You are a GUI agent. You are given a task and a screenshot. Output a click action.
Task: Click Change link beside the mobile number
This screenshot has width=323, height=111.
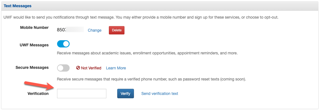[95, 30]
